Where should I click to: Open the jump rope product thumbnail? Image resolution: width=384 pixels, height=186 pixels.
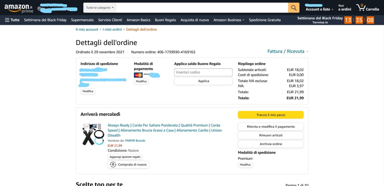click(x=93, y=134)
